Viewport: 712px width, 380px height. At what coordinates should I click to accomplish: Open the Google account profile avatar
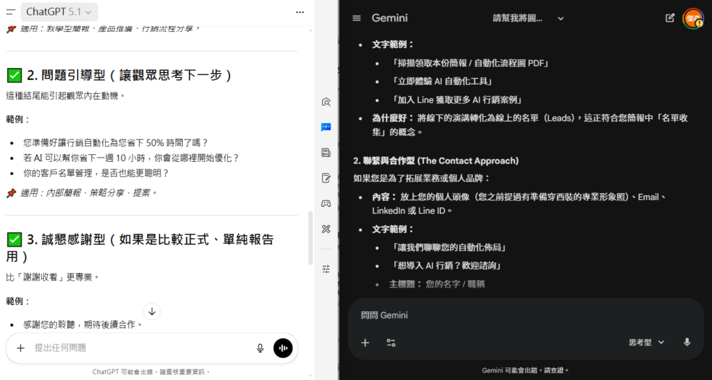pos(693,18)
